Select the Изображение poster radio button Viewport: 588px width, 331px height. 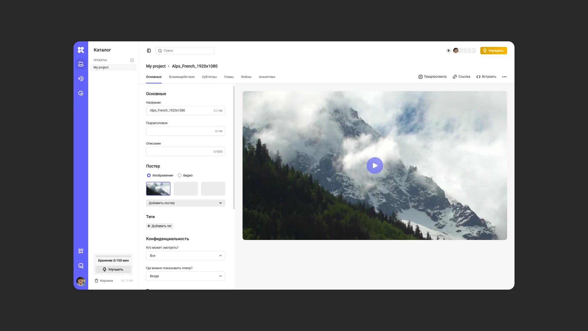[149, 175]
